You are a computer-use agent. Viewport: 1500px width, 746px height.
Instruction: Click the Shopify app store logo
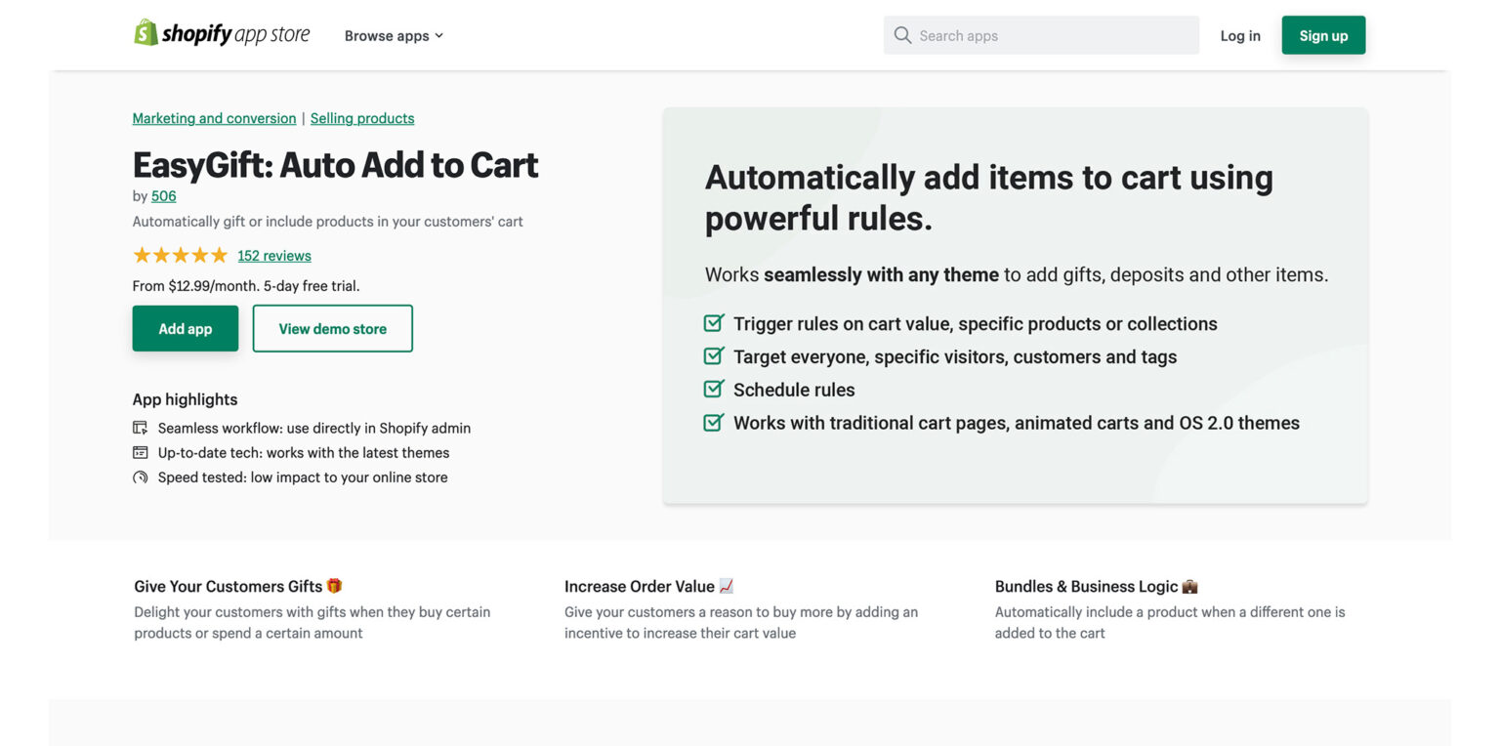pos(222,33)
